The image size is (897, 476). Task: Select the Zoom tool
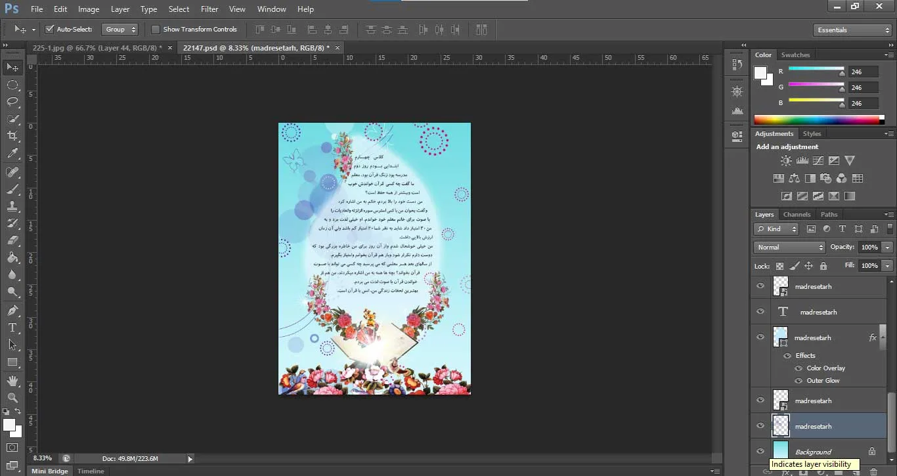coord(12,397)
